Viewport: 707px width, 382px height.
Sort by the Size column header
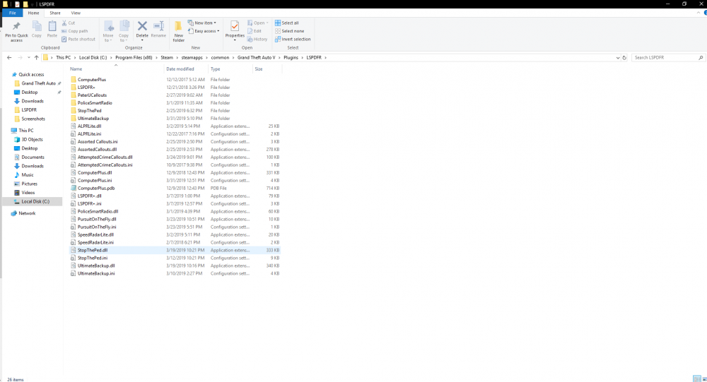pos(267,69)
